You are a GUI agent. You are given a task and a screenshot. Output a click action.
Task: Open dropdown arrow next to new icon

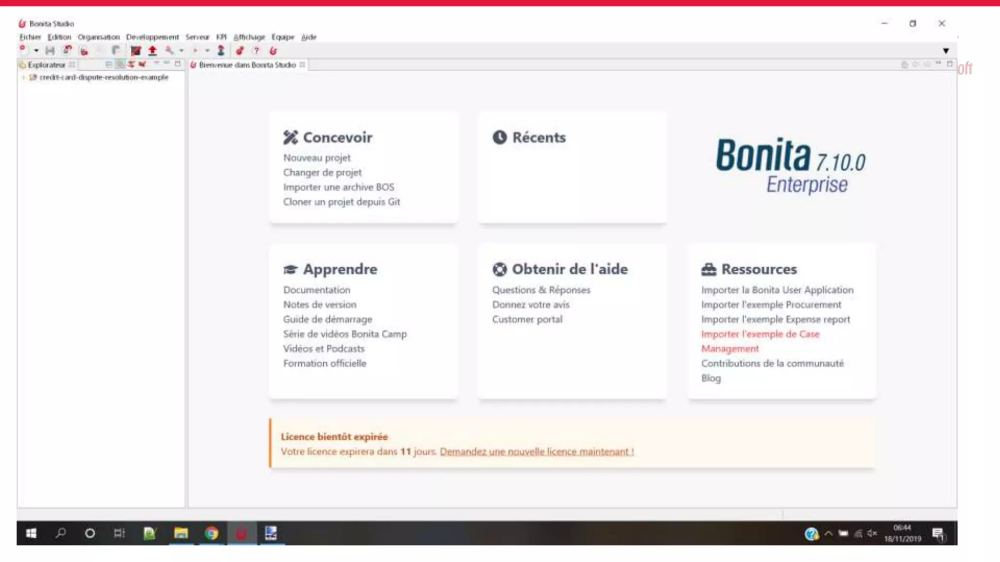[36, 51]
